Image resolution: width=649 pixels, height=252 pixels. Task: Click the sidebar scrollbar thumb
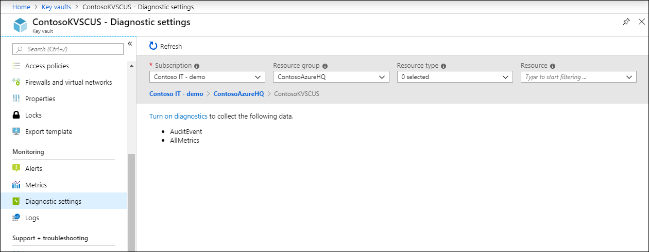pyautogui.click(x=131, y=202)
